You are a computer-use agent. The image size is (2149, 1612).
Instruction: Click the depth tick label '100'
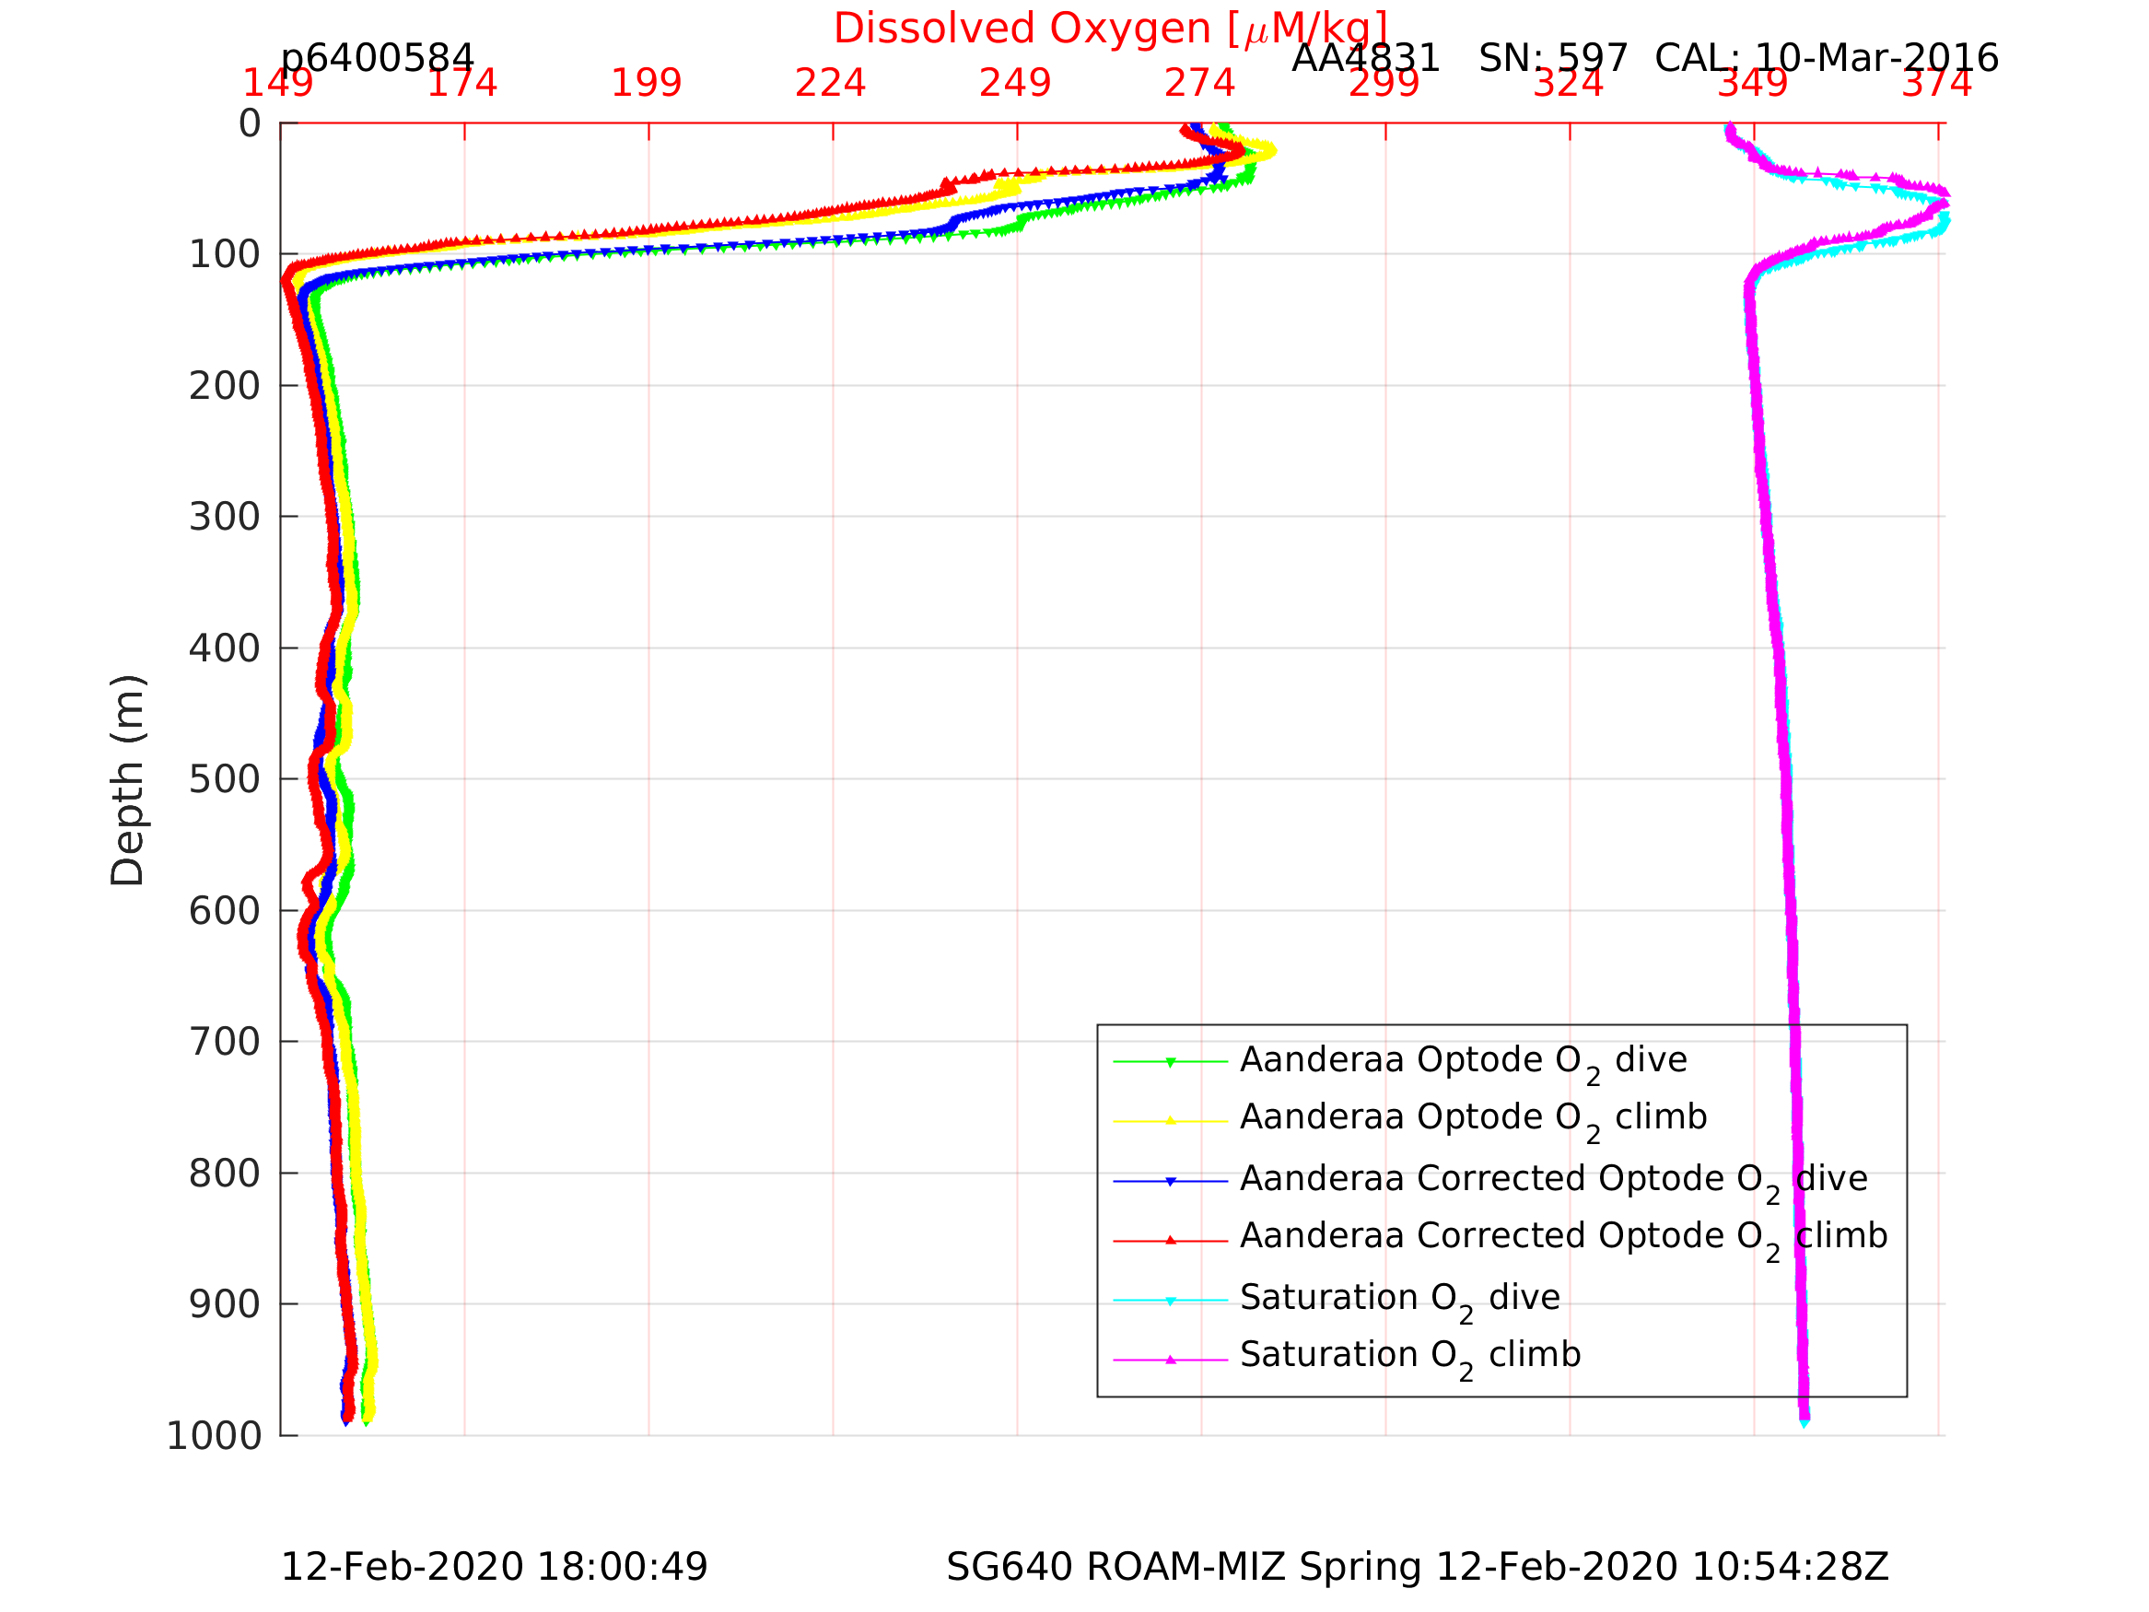click(x=226, y=254)
